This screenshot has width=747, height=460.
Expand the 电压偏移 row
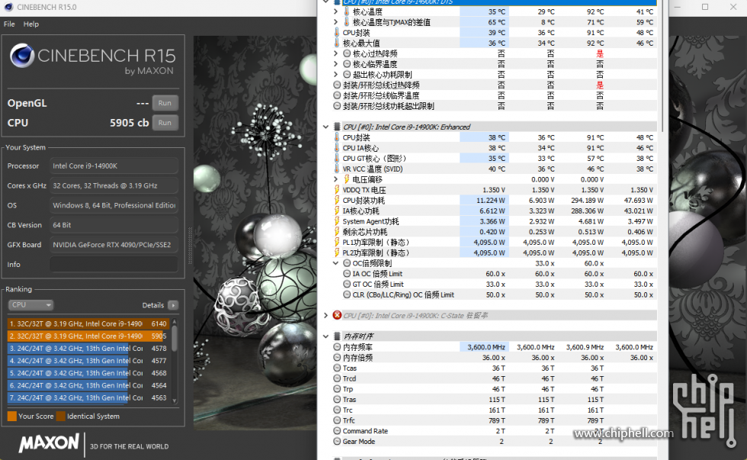336,179
